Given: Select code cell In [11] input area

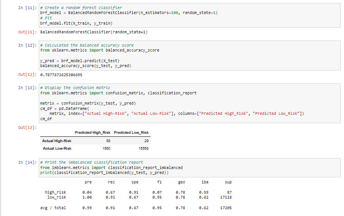Looking at the screenshot, I should 190,16.
